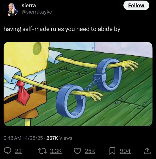This screenshot has height=159, width=156.
Task: Open the SpongeBob handcuffs image
Action: 78,84
